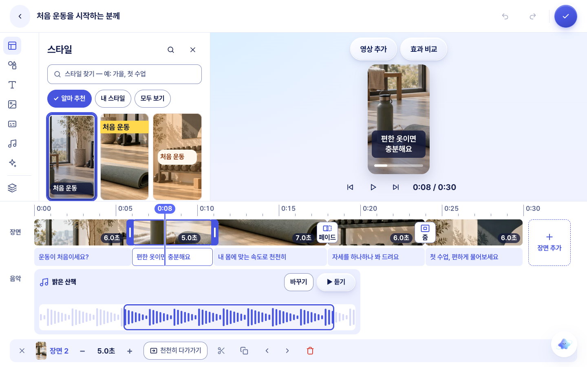Open the captions subtitle sidebar icon
The image size is (587, 367).
point(12,124)
